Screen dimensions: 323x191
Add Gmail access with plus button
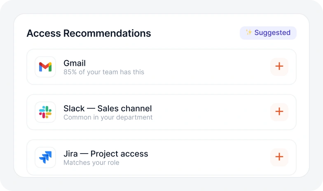pos(279,67)
